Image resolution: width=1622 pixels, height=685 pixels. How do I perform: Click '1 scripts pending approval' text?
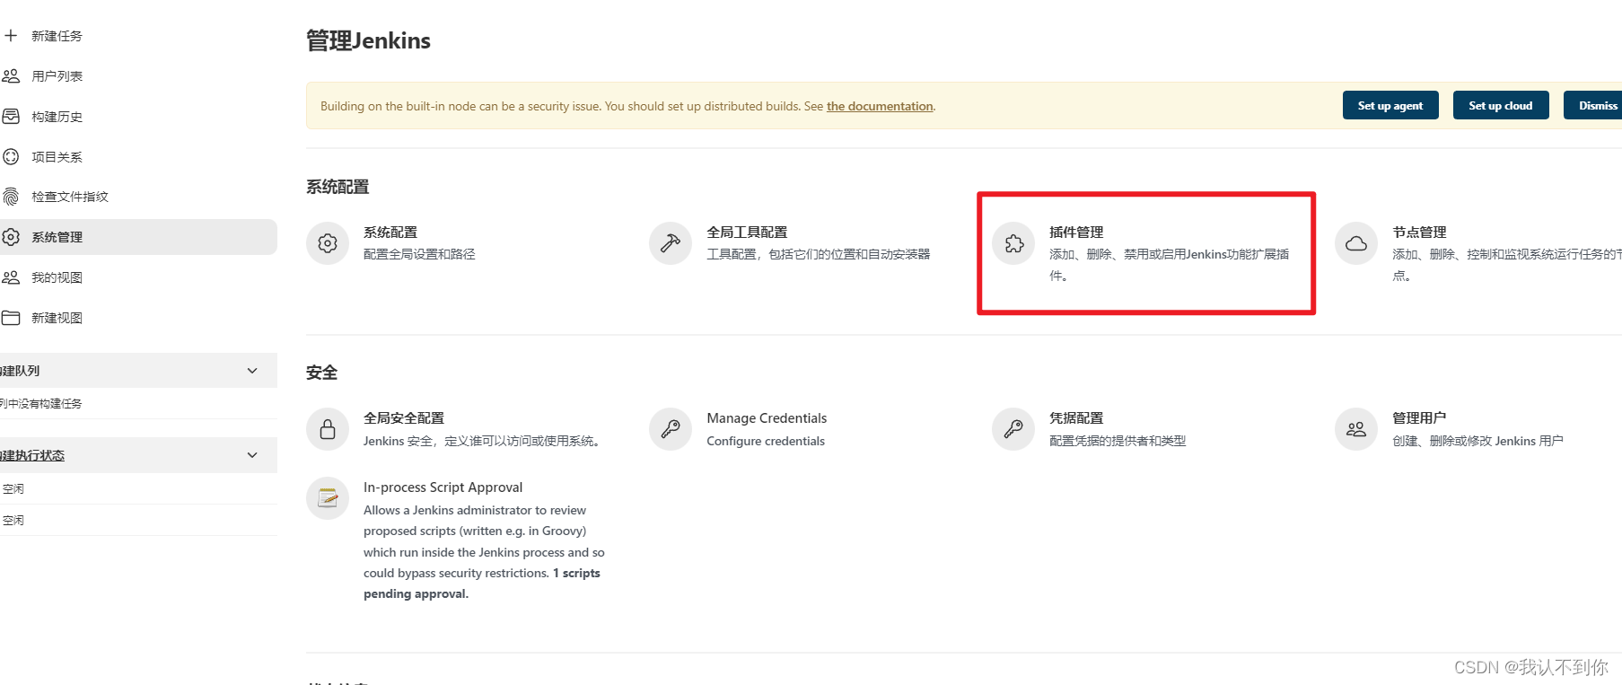click(482, 584)
